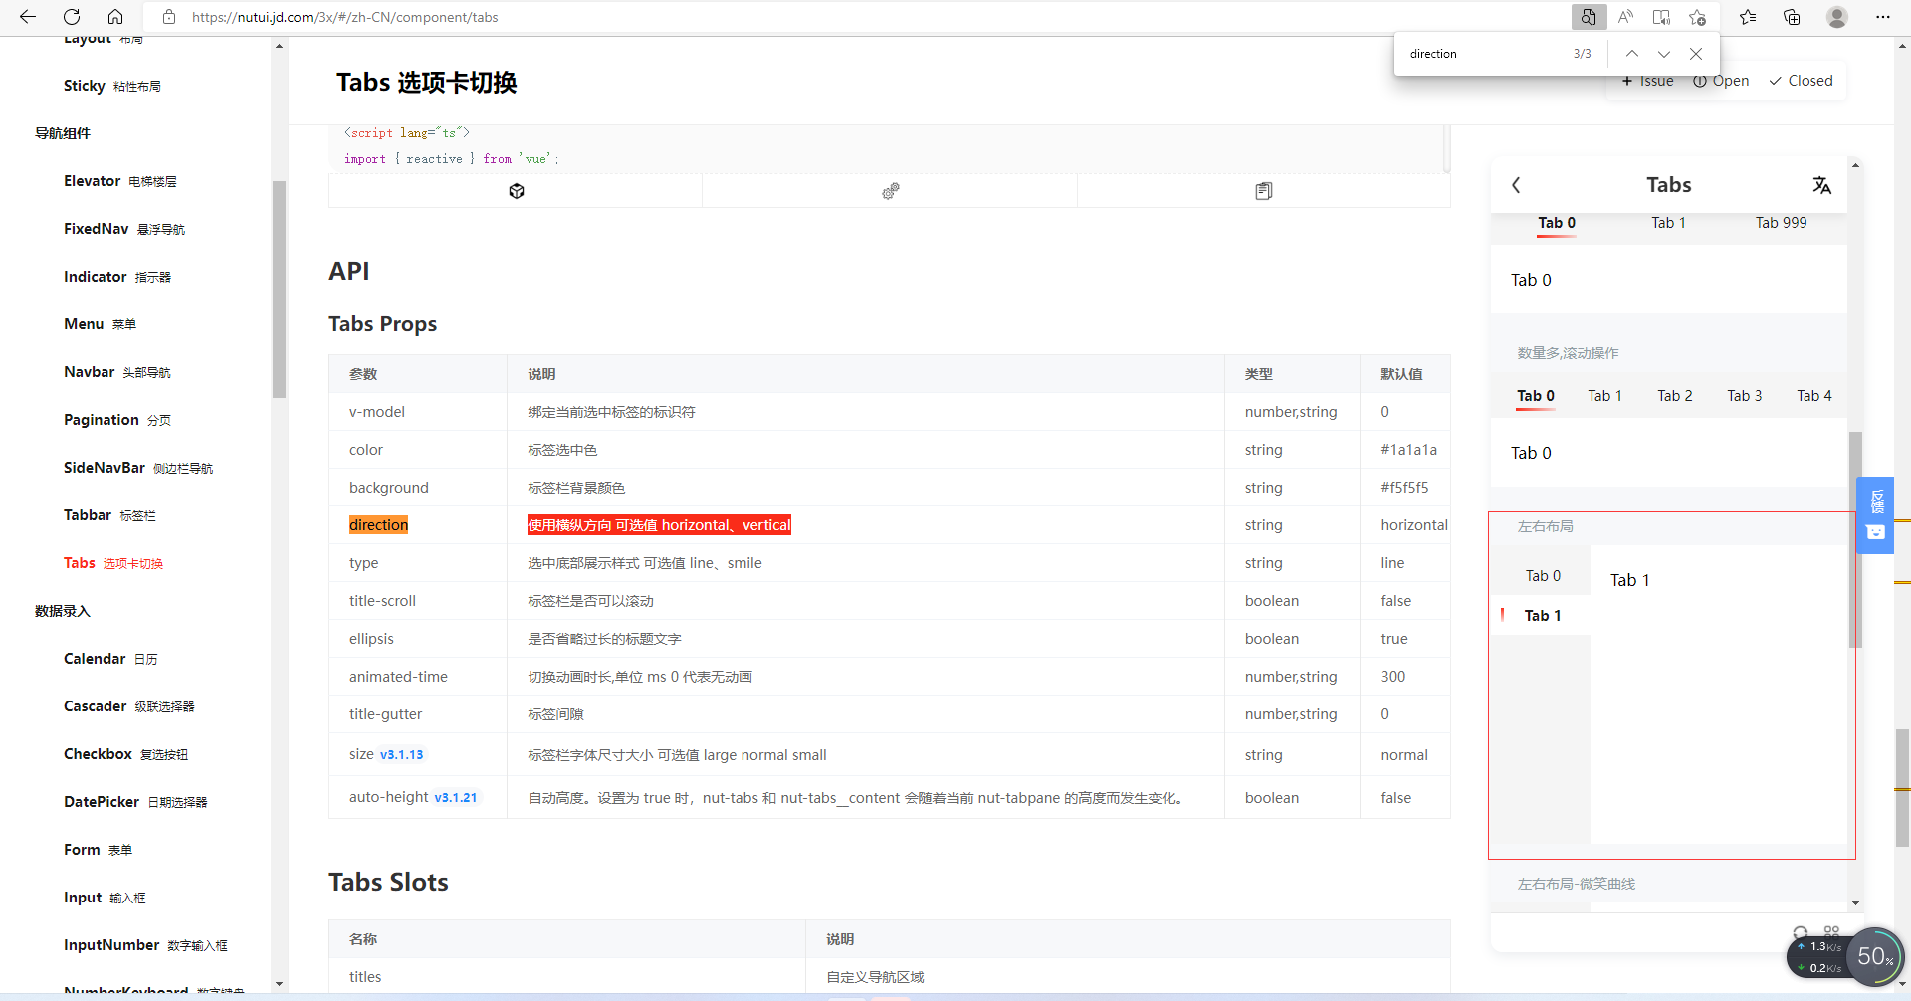Click the Closed filter button
Image resolution: width=1911 pixels, height=1001 pixels.
[x=1801, y=80]
